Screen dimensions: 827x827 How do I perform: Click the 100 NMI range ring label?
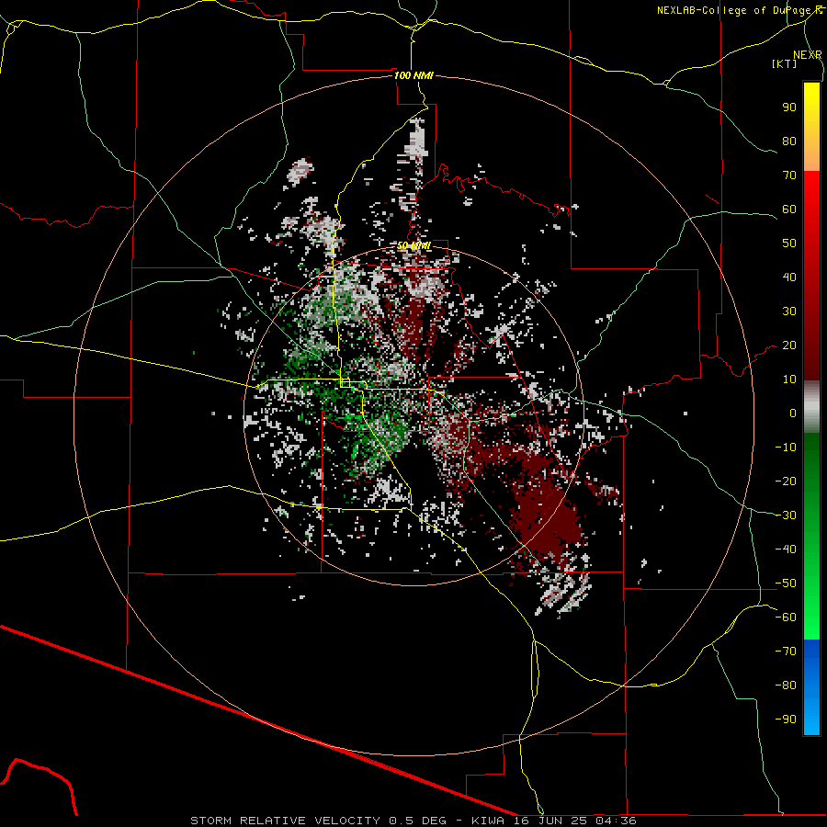coord(413,75)
